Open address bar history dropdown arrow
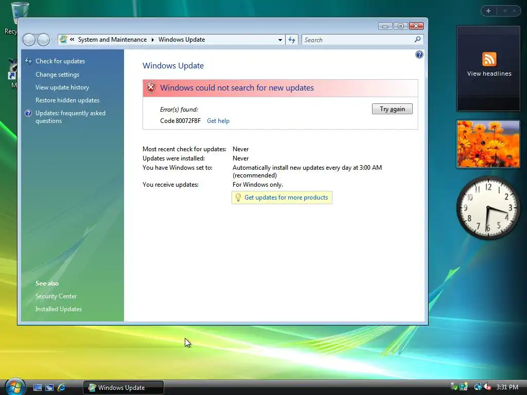This screenshot has height=395, width=527. tap(280, 40)
